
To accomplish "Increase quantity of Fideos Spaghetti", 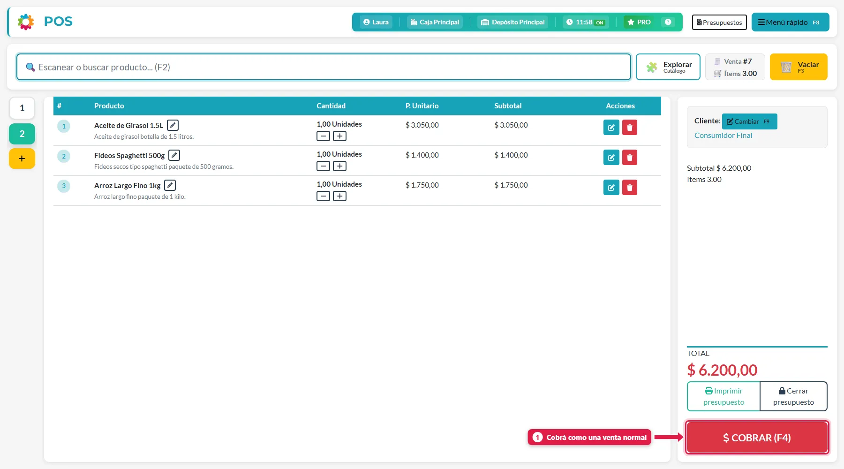I will (340, 166).
